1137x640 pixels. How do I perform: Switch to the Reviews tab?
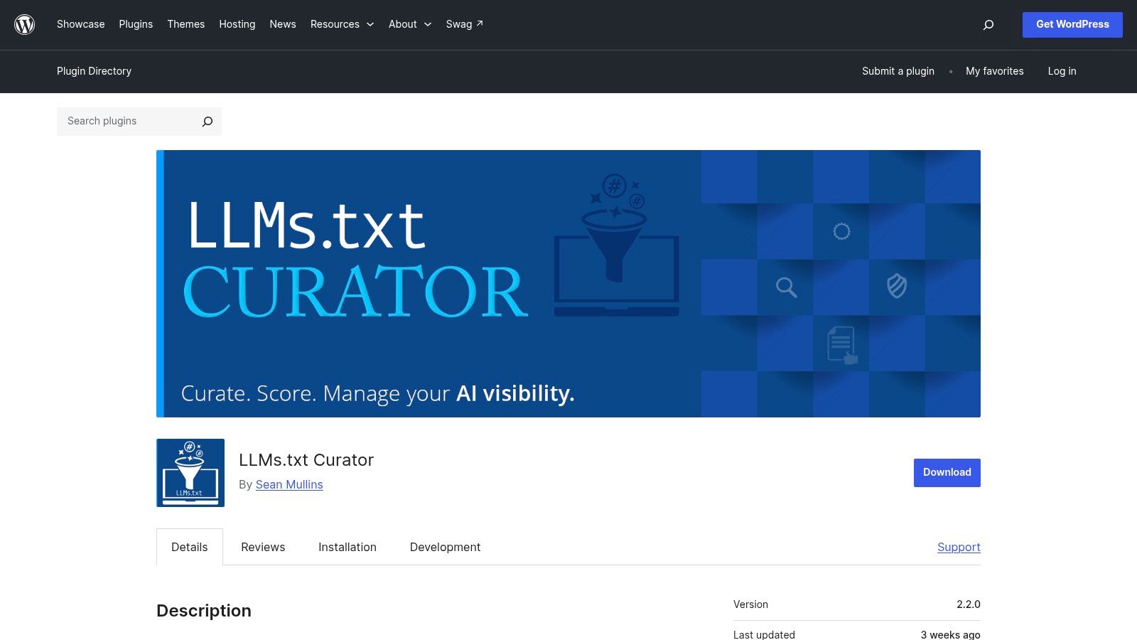click(263, 547)
